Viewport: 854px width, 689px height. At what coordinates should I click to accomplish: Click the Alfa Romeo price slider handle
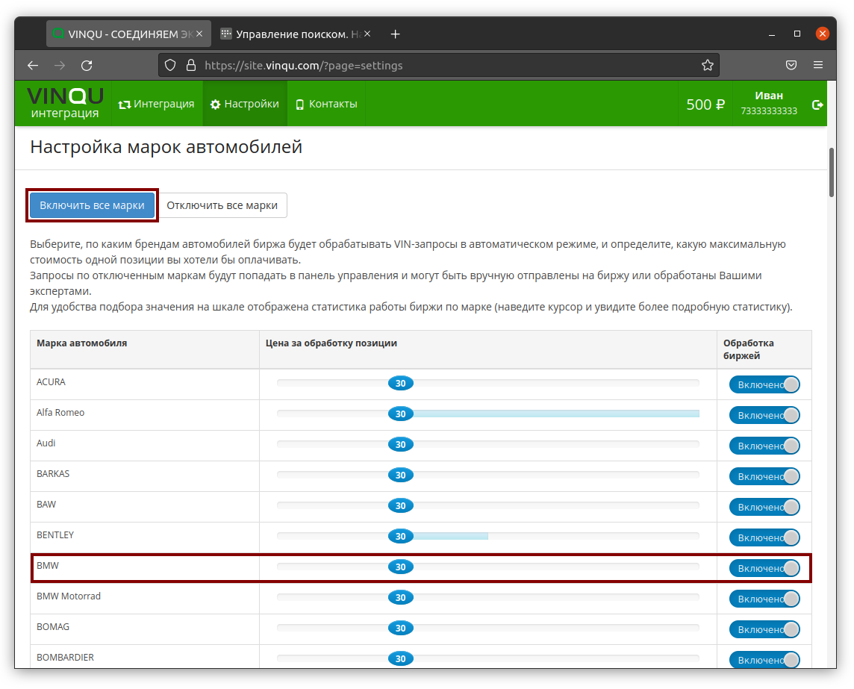click(x=401, y=414)
